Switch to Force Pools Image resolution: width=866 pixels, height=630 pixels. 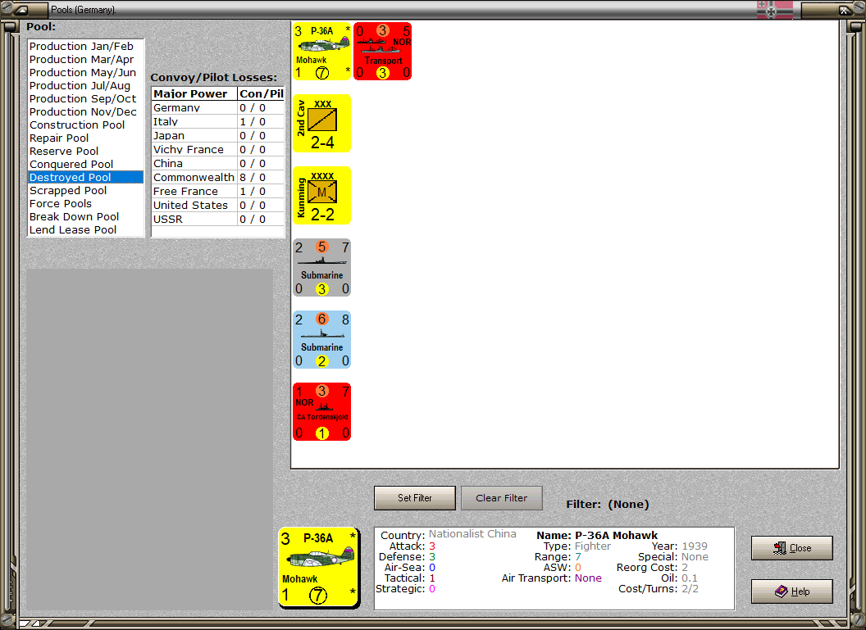(x=85, y=203)
